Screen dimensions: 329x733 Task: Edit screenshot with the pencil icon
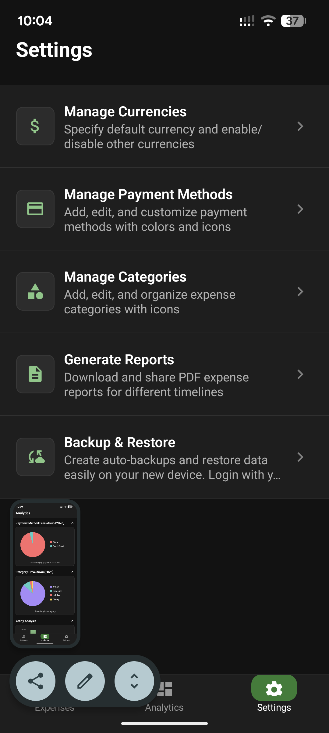[85, 681]
